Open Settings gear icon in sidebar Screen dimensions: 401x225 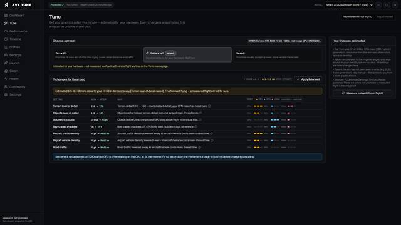point(6,94)
